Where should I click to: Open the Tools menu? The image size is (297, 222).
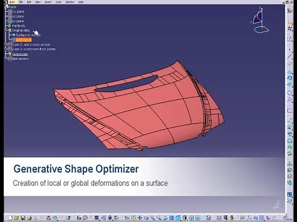tap(59, 2)
